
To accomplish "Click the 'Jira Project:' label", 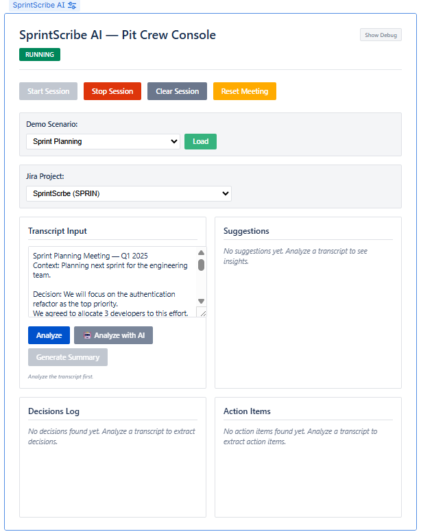I will coord(45,176).
